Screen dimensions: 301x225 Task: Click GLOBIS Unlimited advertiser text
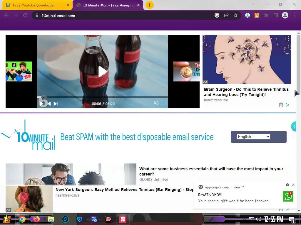tap(154, 180)
